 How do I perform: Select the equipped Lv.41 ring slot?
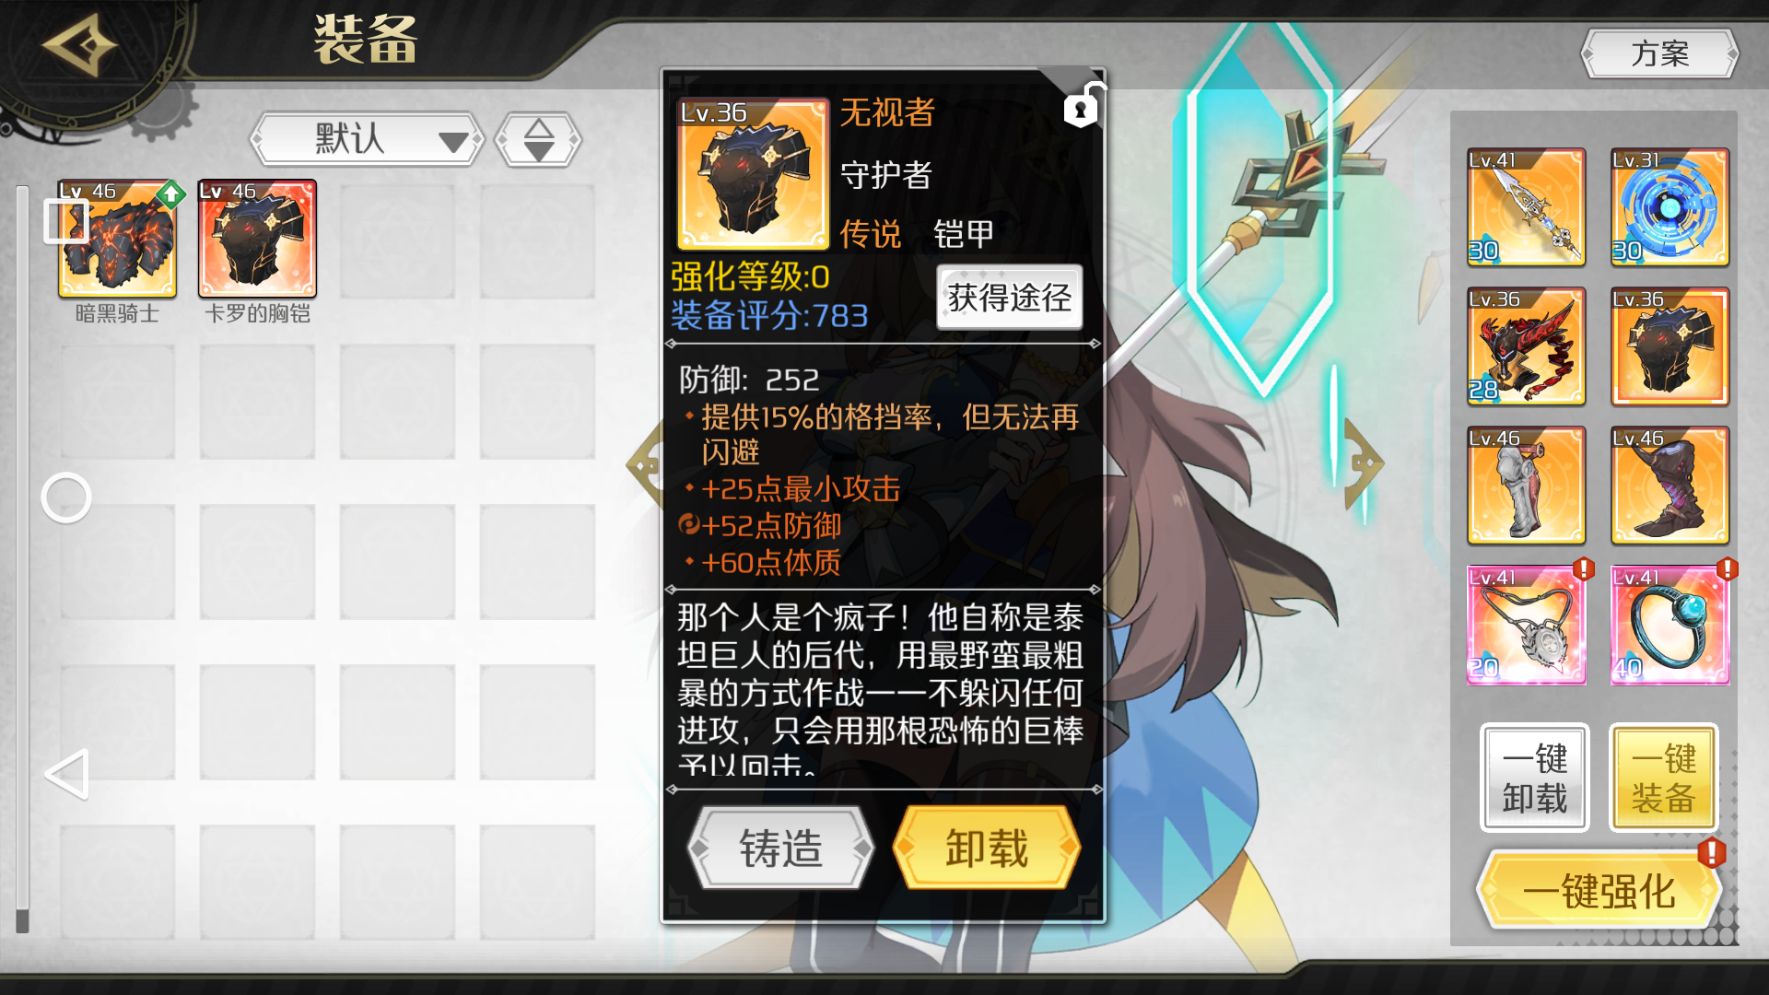point(1669,625)
